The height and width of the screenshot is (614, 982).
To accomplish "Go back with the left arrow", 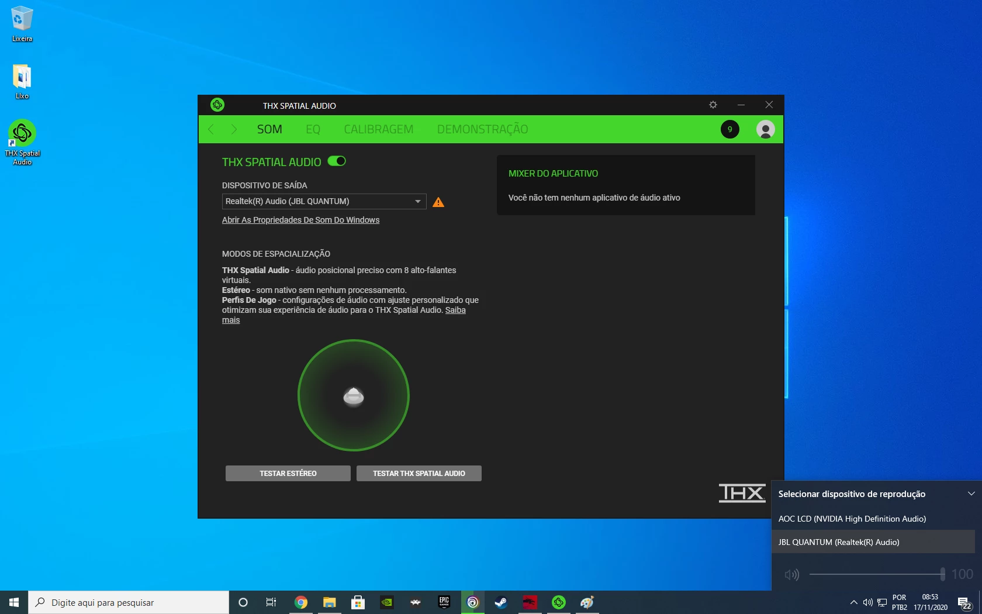I will (211, 129).
